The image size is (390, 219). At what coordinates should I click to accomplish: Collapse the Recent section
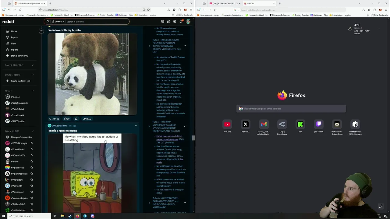point(32,91)
